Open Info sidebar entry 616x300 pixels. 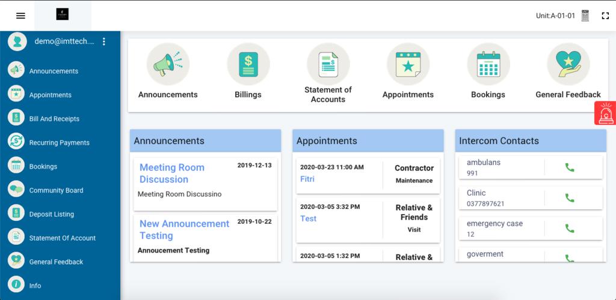coord(35,286)
